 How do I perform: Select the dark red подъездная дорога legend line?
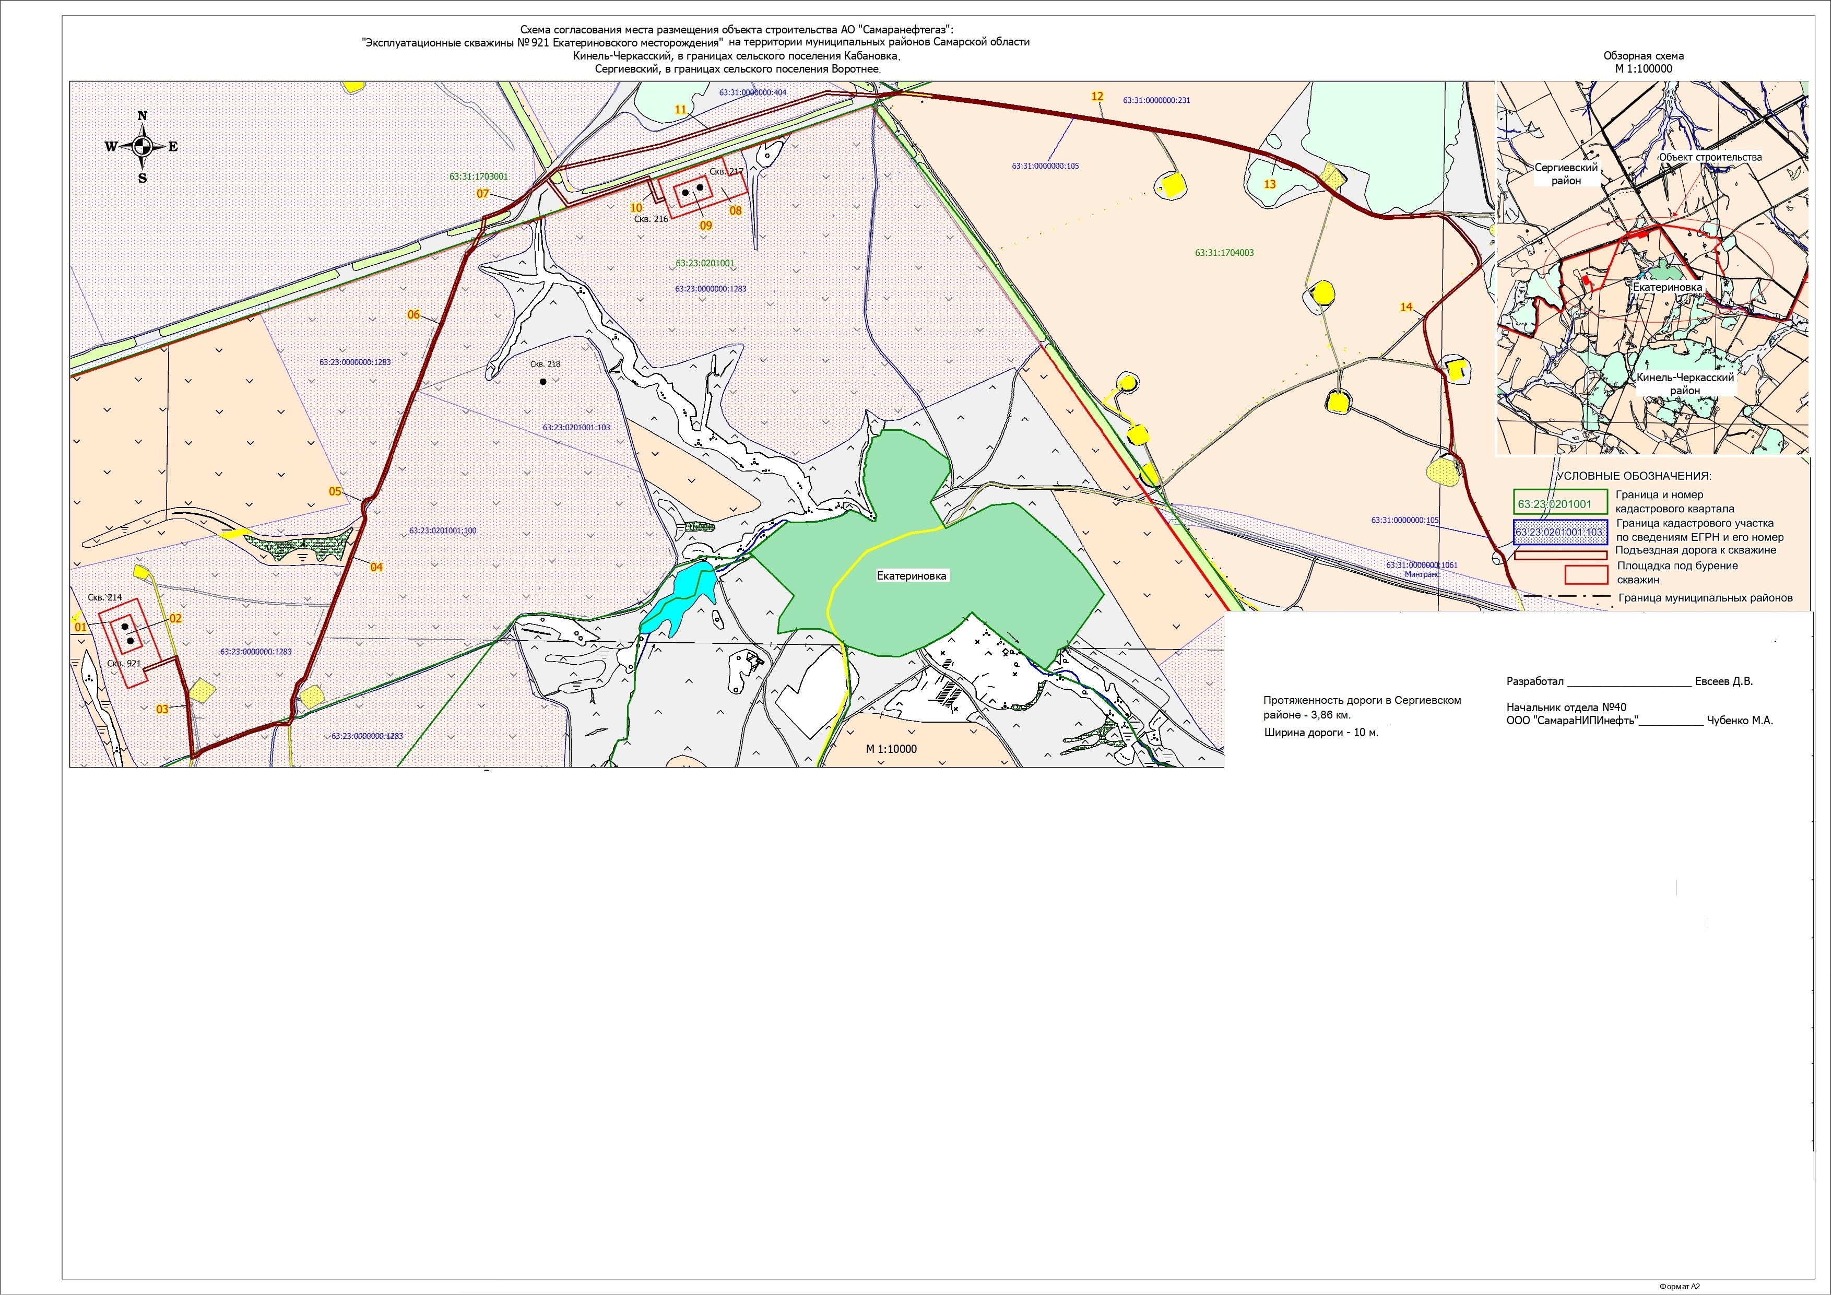(x=1561, y=556)
